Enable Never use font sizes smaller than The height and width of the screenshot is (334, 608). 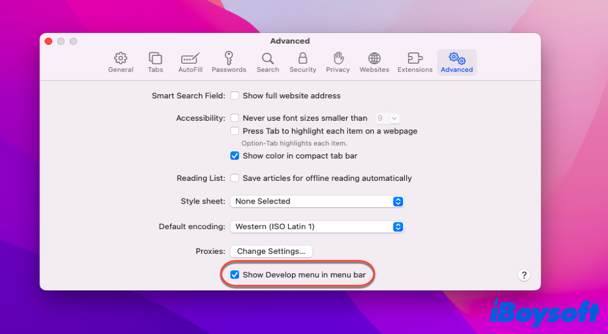click(x=235, y=118)
